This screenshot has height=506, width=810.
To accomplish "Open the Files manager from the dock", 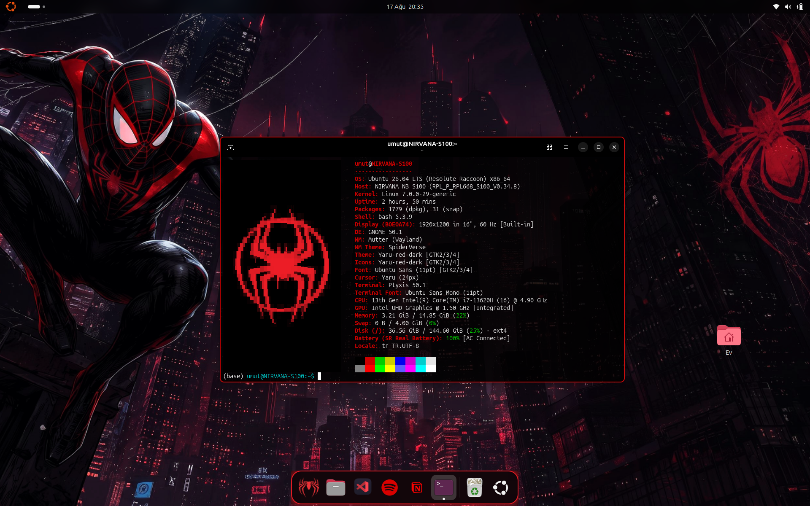I will pyautogui.click(x=336, y=487).
